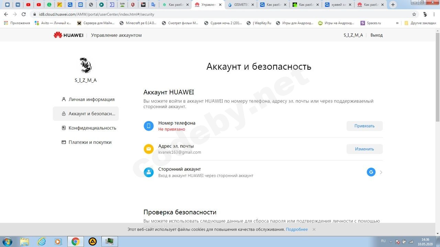440x247 pixels.
Task: Open Платежи и покупки in the sidebar
Action: pyautogui.click(x=86, y=142)
